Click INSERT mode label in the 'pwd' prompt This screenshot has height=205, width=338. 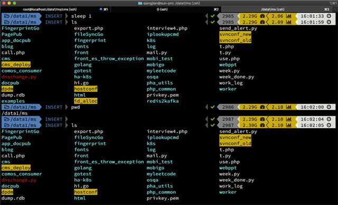[x=54, y=107]
